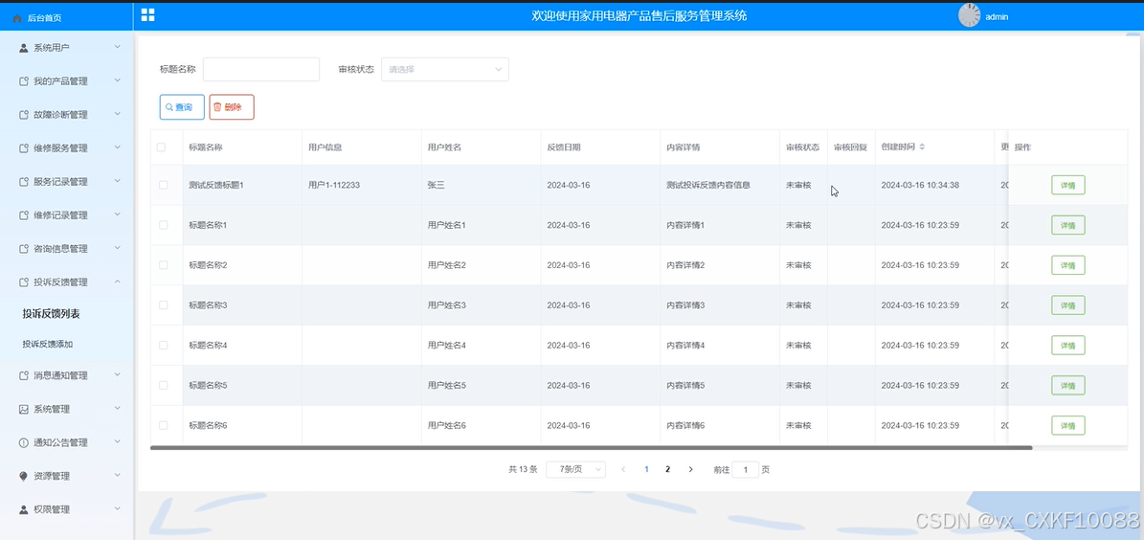
Task: Expand the 资源管理 menu chevron
Action: pyautogui.click(x=118, y=476)
